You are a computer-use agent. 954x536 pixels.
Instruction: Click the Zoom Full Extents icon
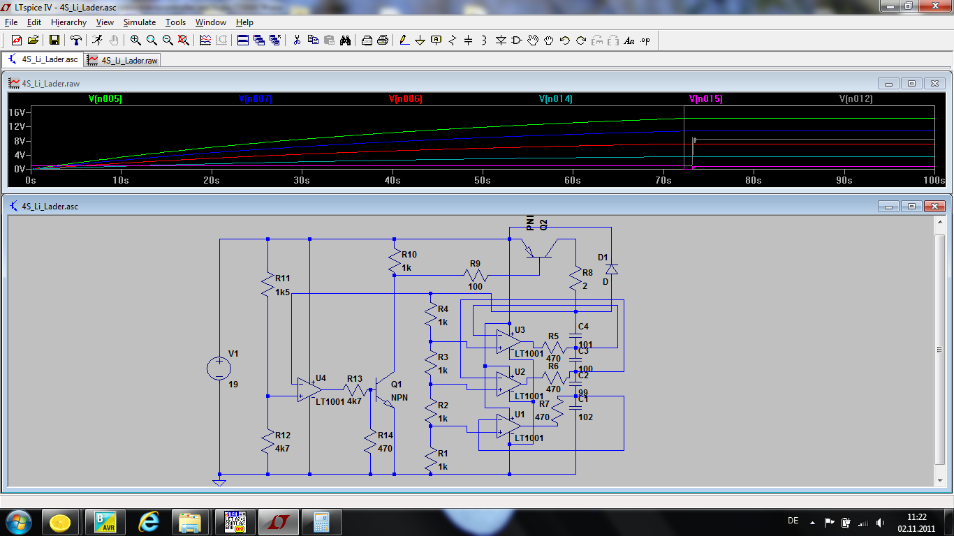point(184,40)
